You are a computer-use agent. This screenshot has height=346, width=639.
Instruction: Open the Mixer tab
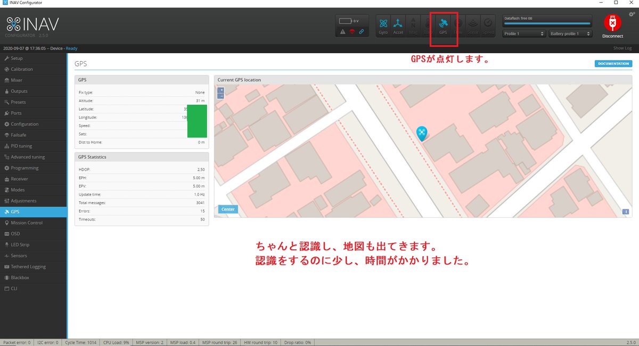click(x=34, y=80)
